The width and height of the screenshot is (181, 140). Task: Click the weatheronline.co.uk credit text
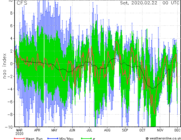(x=165, y=138)
